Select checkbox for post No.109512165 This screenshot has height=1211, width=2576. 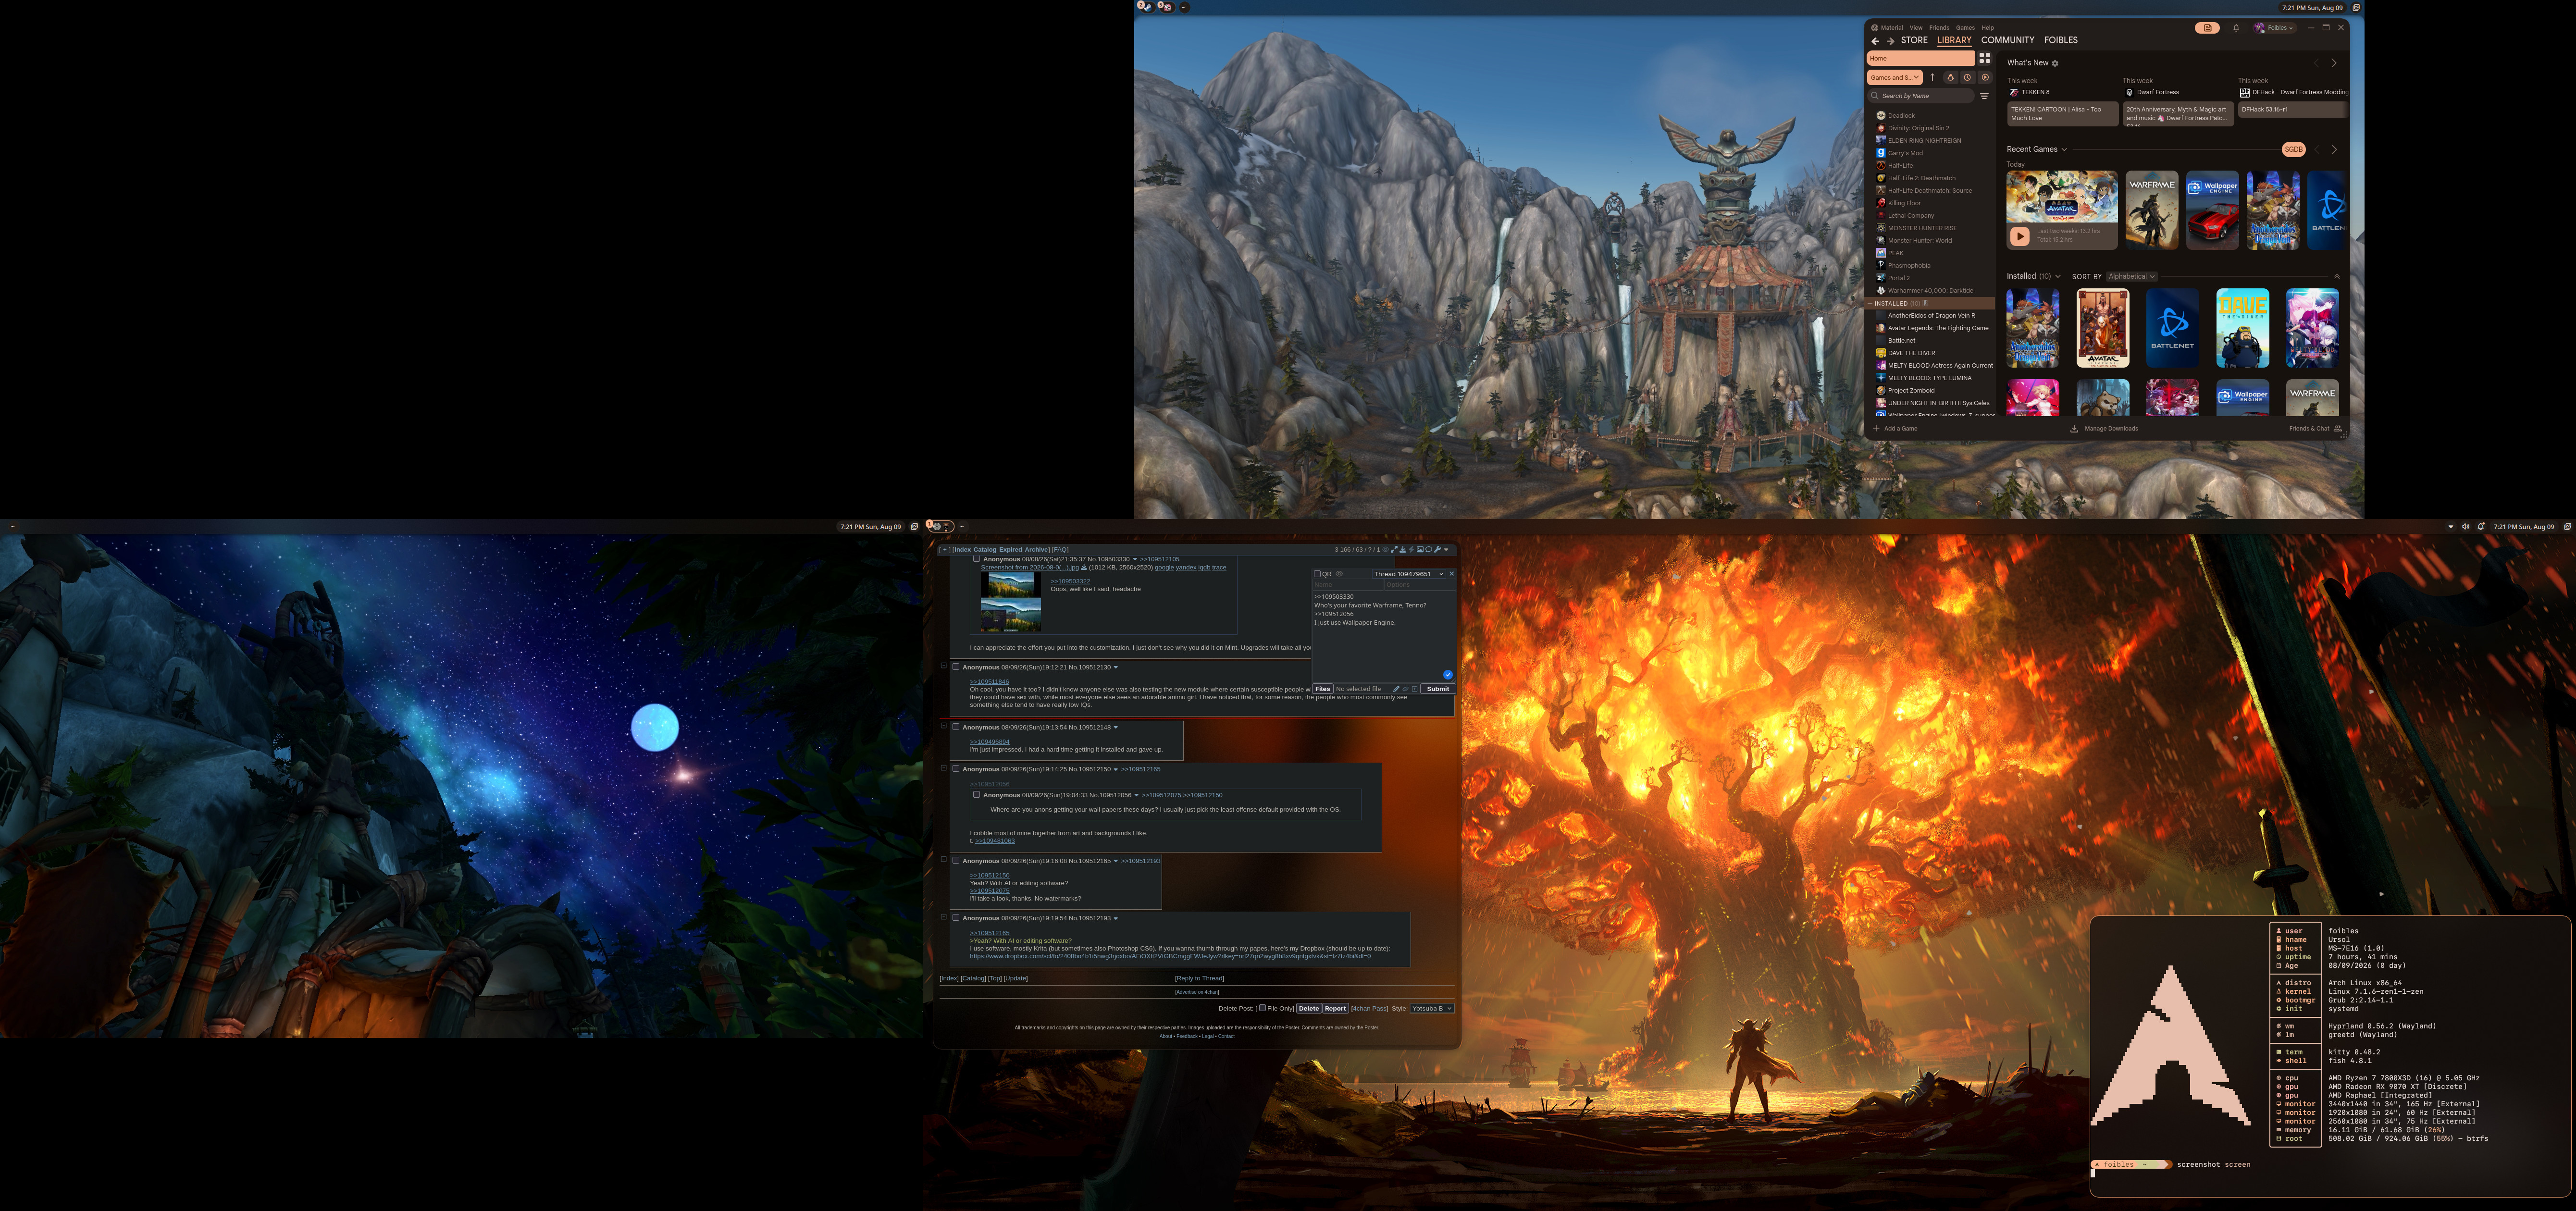click(955, 860)
